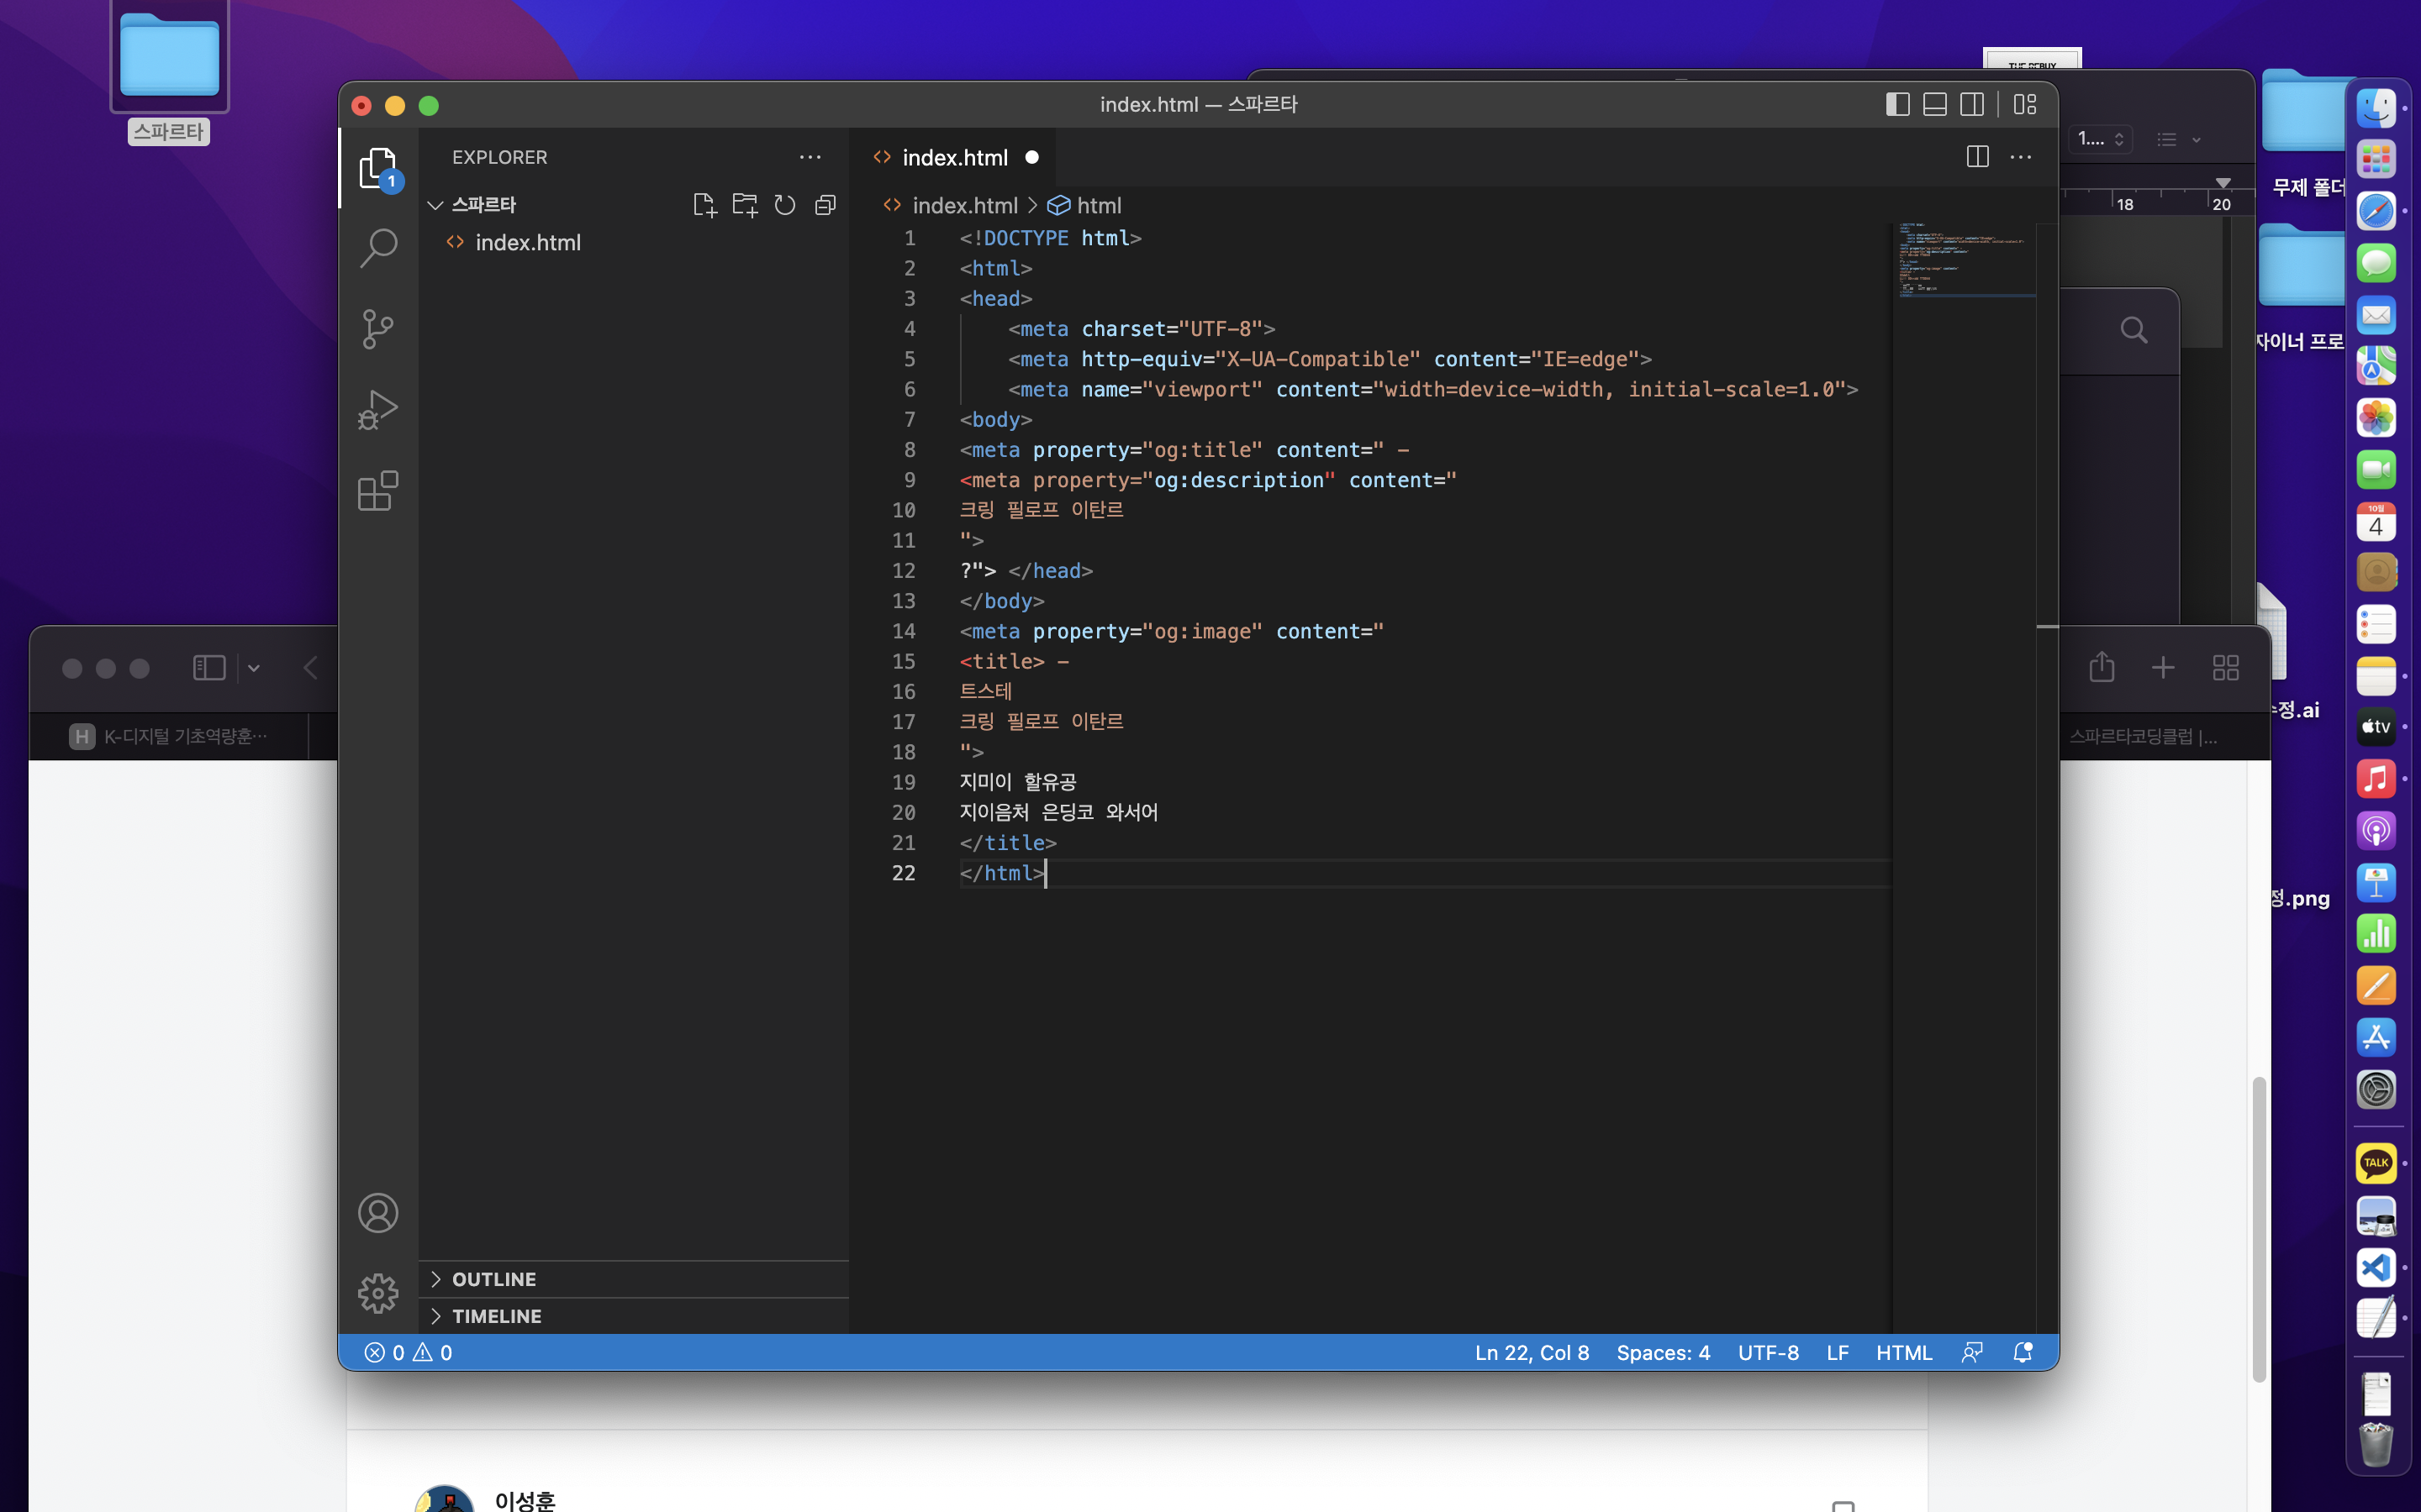Click the code minimap preview
Screen dimensions: 2421x1512
[1965, 260]
